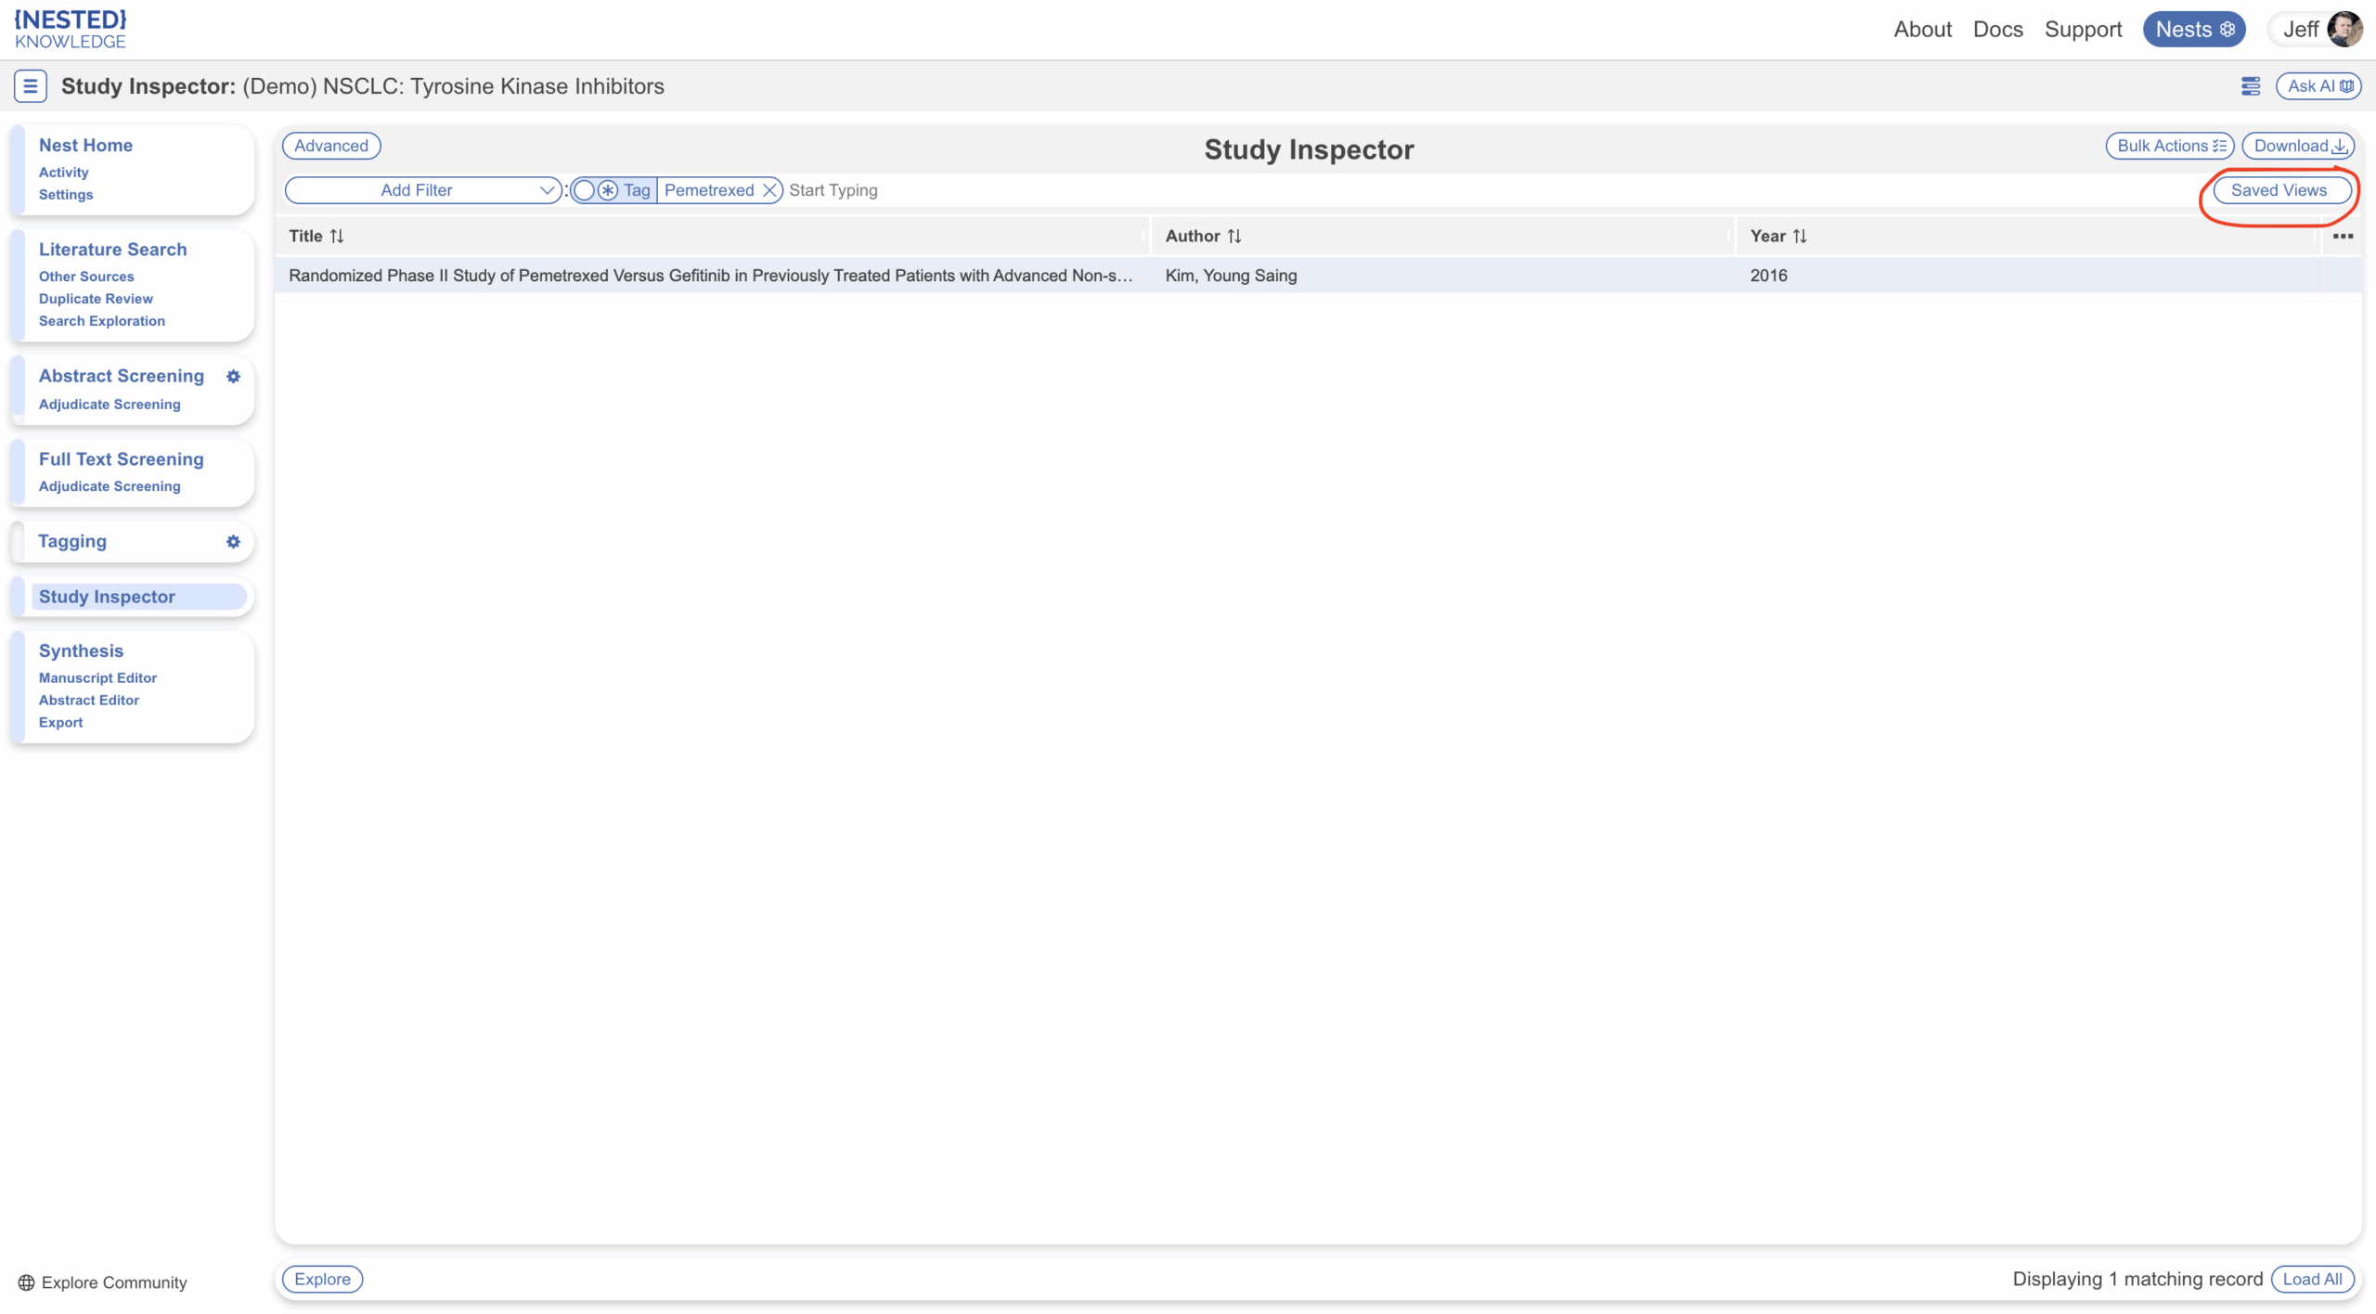Viewport: 2376px width, 1314px height.
Task: Open the Bulk Actions menu
Action: 2170,146
